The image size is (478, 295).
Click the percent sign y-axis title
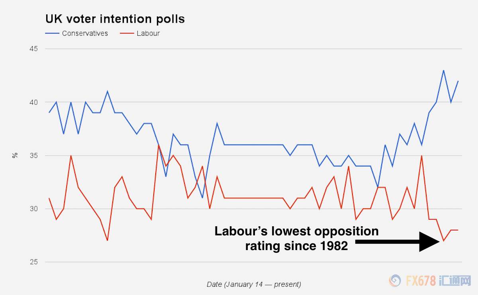tap(15, 155)
